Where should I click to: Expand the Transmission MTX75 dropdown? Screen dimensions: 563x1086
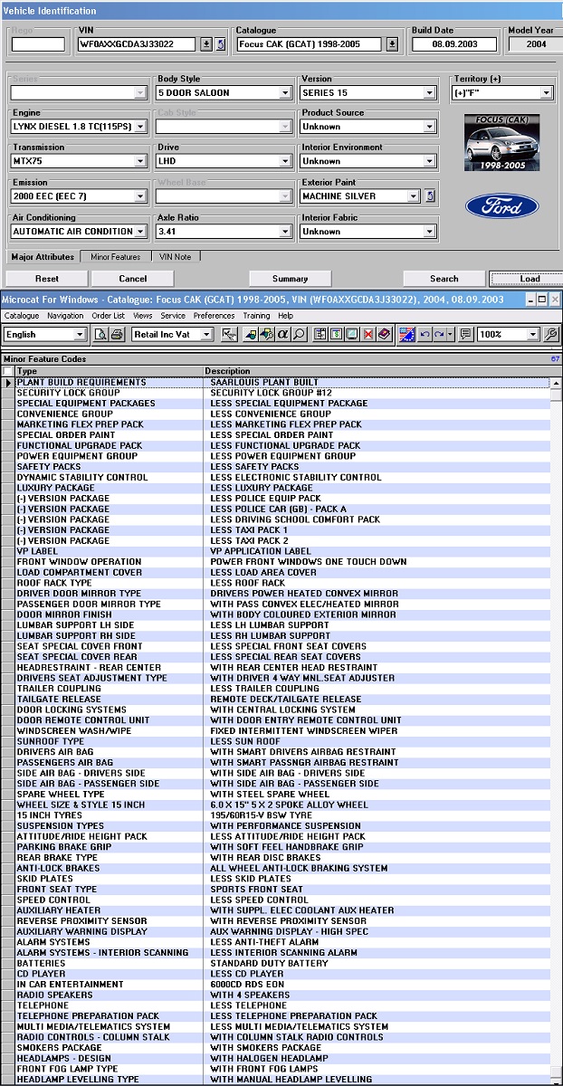point(140,161)
